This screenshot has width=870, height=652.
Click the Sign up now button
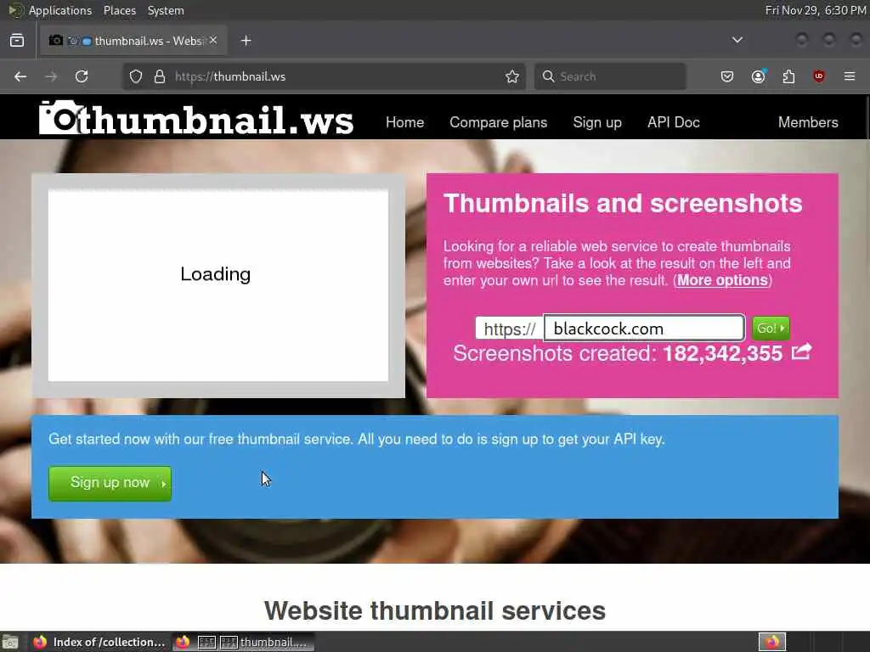[x=110, y=483]
